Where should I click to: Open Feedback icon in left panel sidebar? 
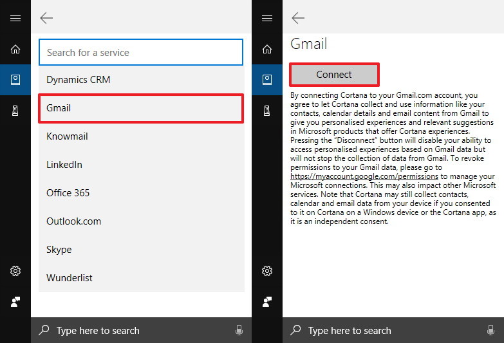coord(15,302)
